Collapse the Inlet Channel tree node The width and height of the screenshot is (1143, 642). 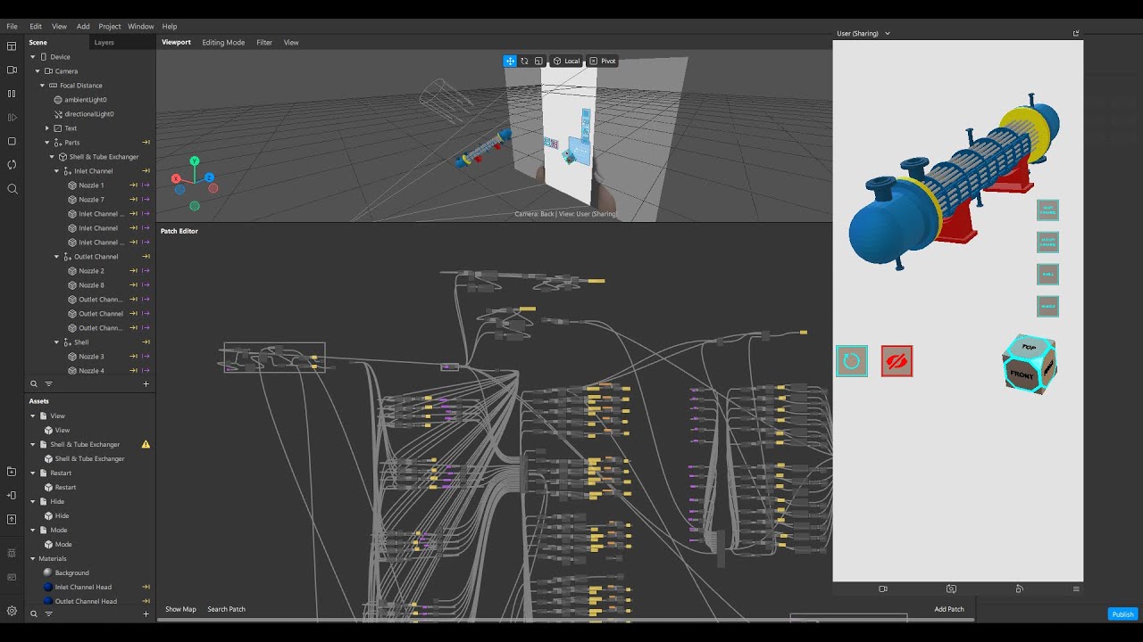(x=56, y=171)
